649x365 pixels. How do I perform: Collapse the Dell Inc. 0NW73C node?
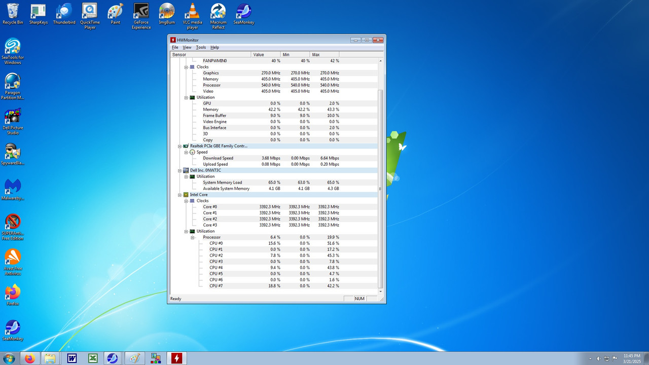click(x=179, y=170)
